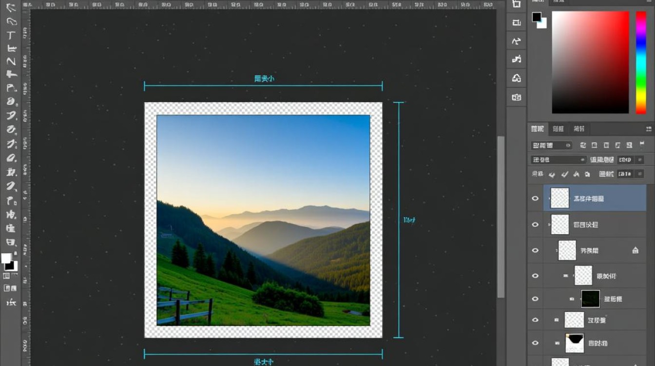This screenshot has width=655, height=366.
Task: Select the highlighted layer's checkered thumbnail
Action: point(560,198)
